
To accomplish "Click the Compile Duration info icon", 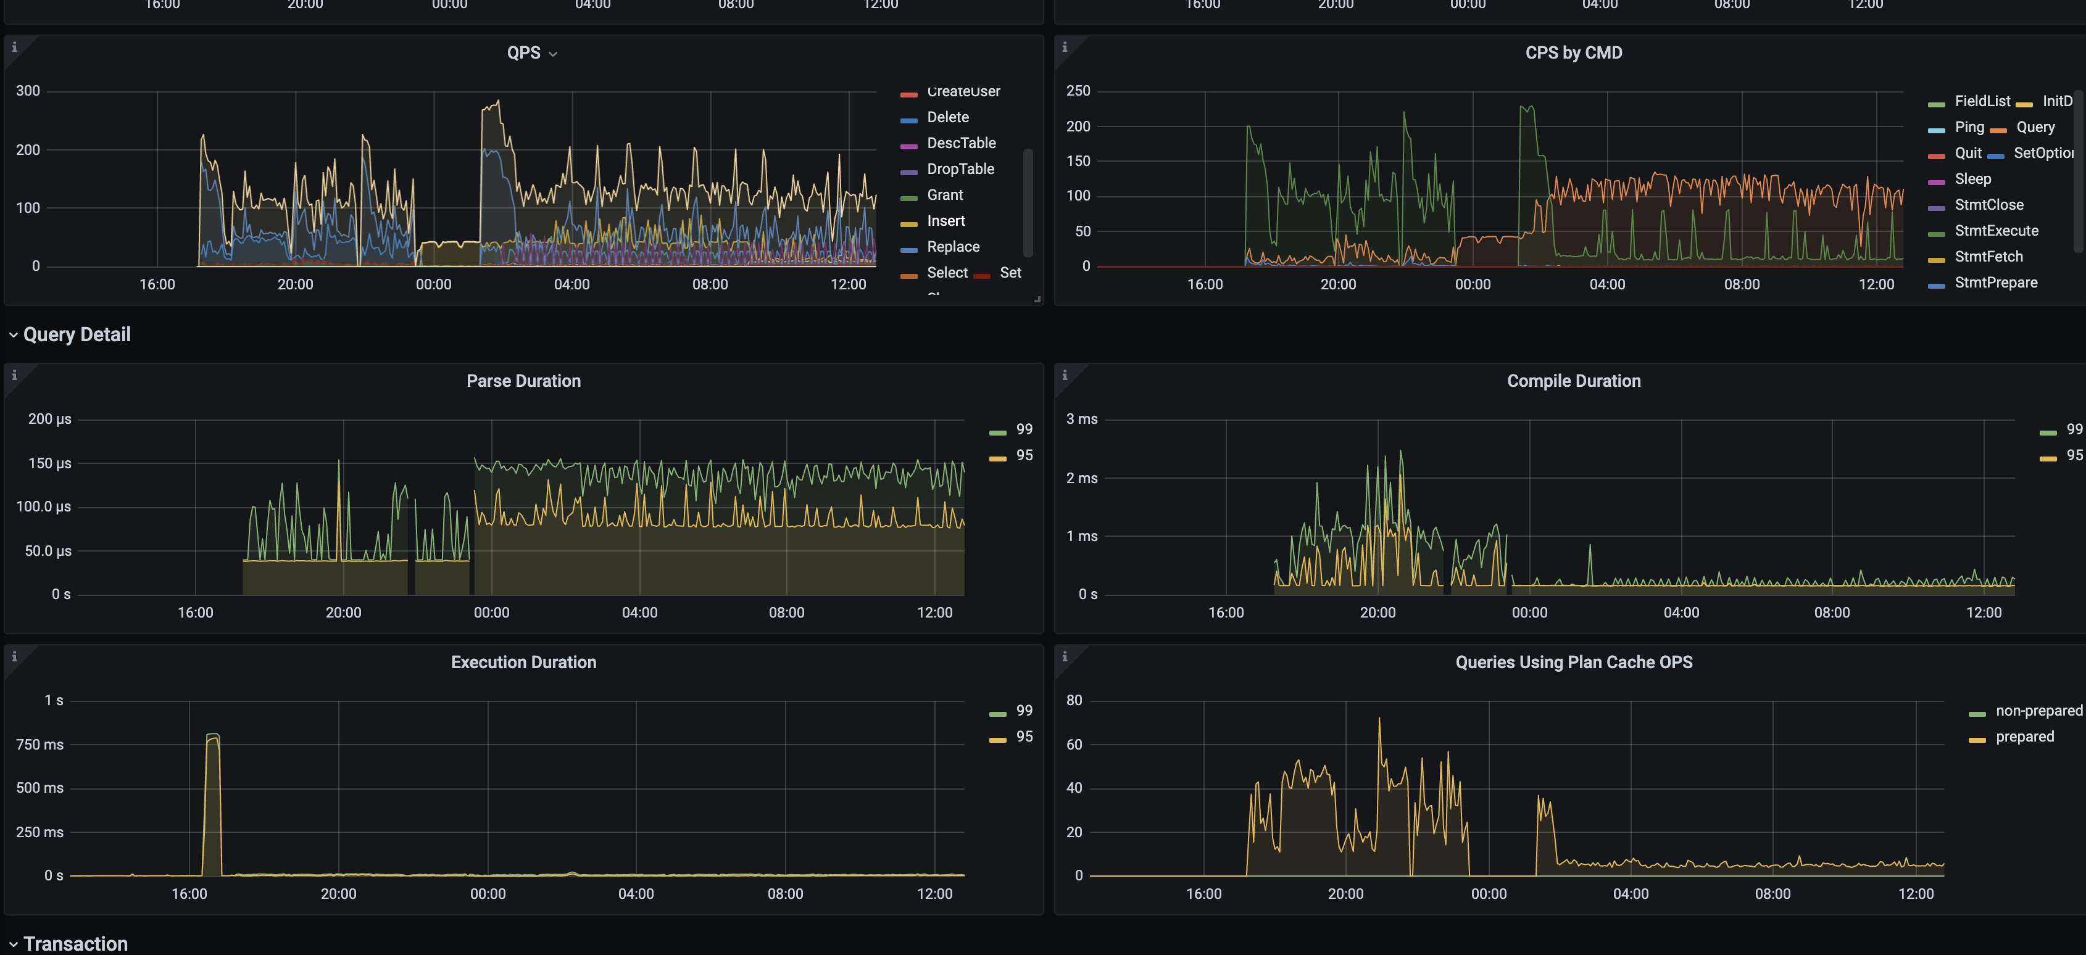I will 1064,376.
